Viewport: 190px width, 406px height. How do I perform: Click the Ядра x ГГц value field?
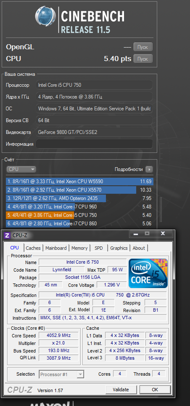[94, 97]
